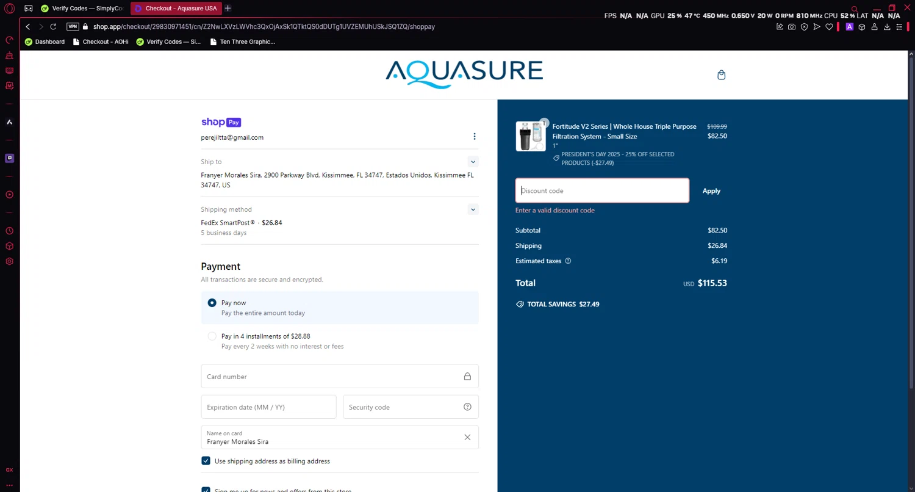Click the security code help question icon
Viewport: 915px width, 492px height.
click(467, 407)
